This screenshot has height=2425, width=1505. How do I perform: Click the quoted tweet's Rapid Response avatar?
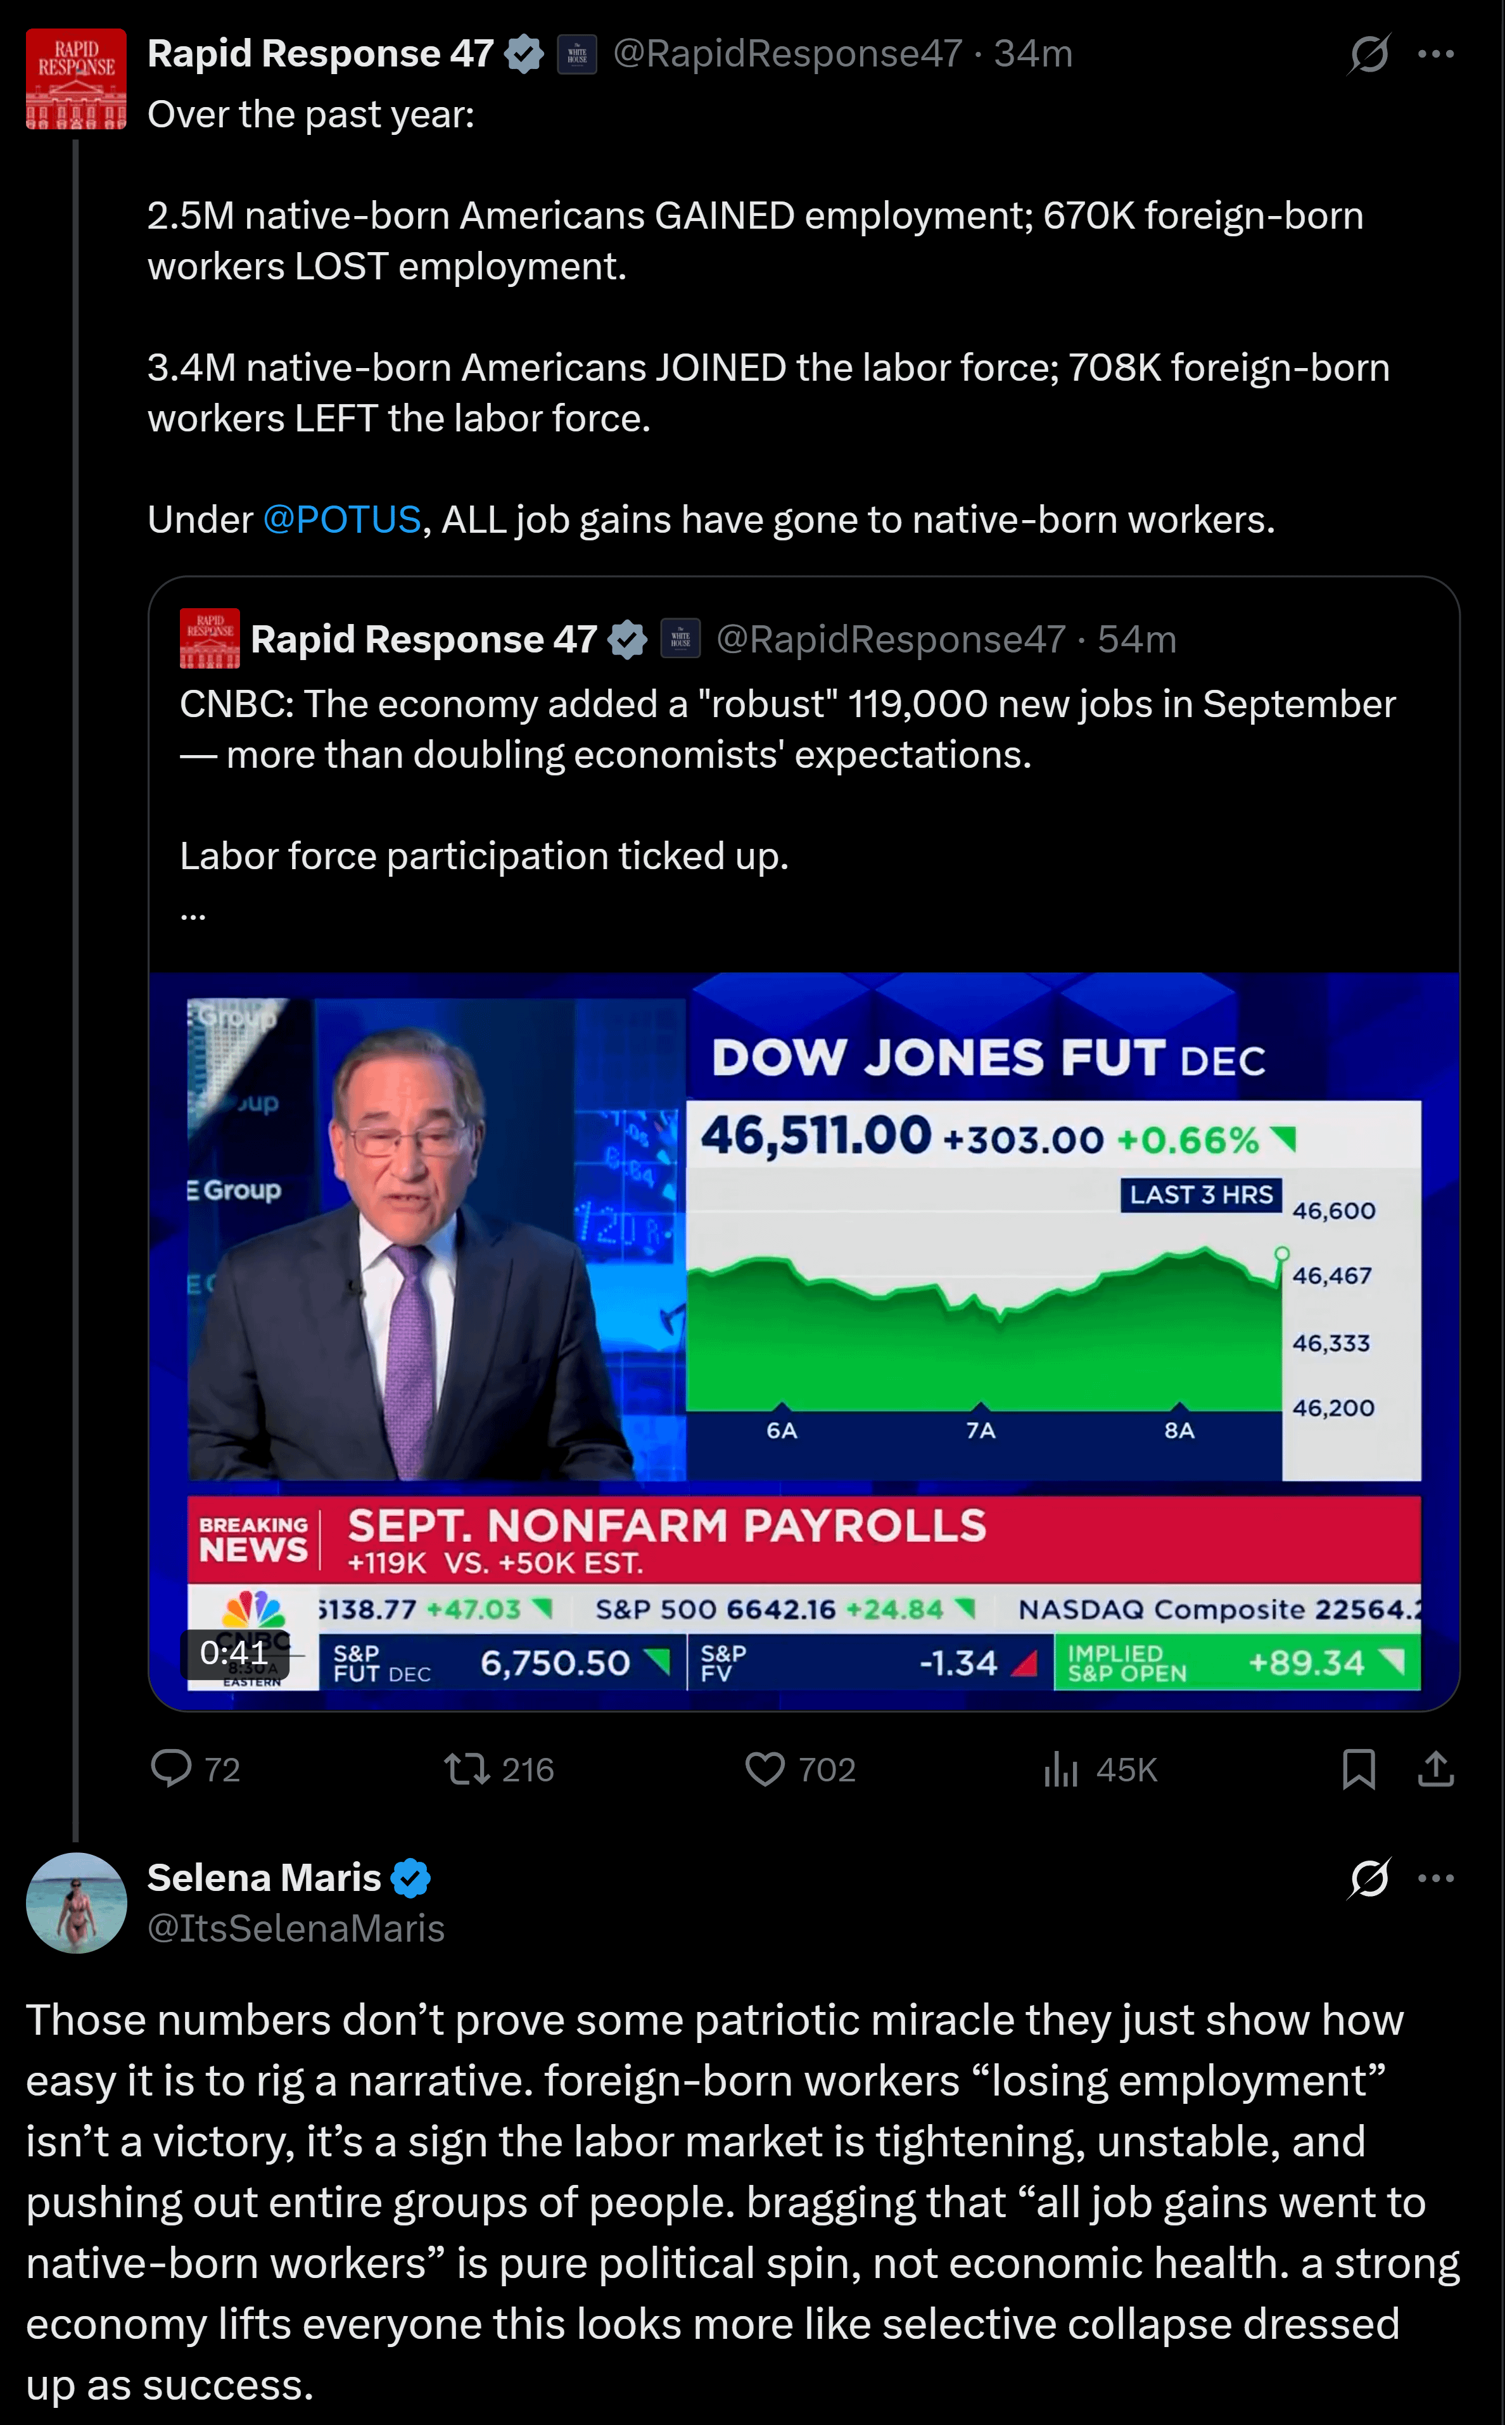click(x=209, y=638)
